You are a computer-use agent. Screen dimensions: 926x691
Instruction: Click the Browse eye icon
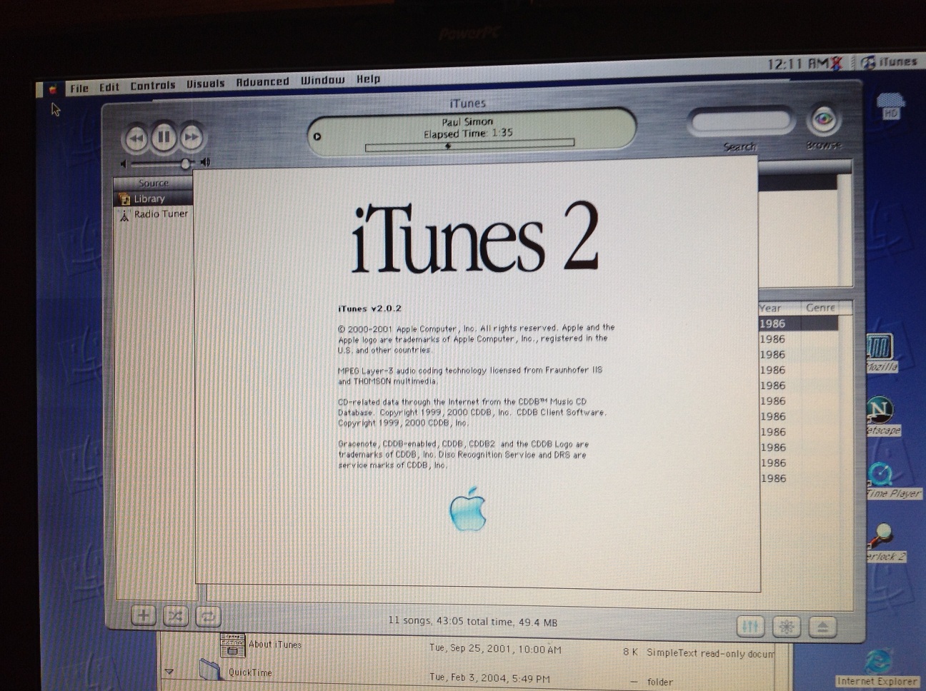pyautogui.click(x=823, y=120)
